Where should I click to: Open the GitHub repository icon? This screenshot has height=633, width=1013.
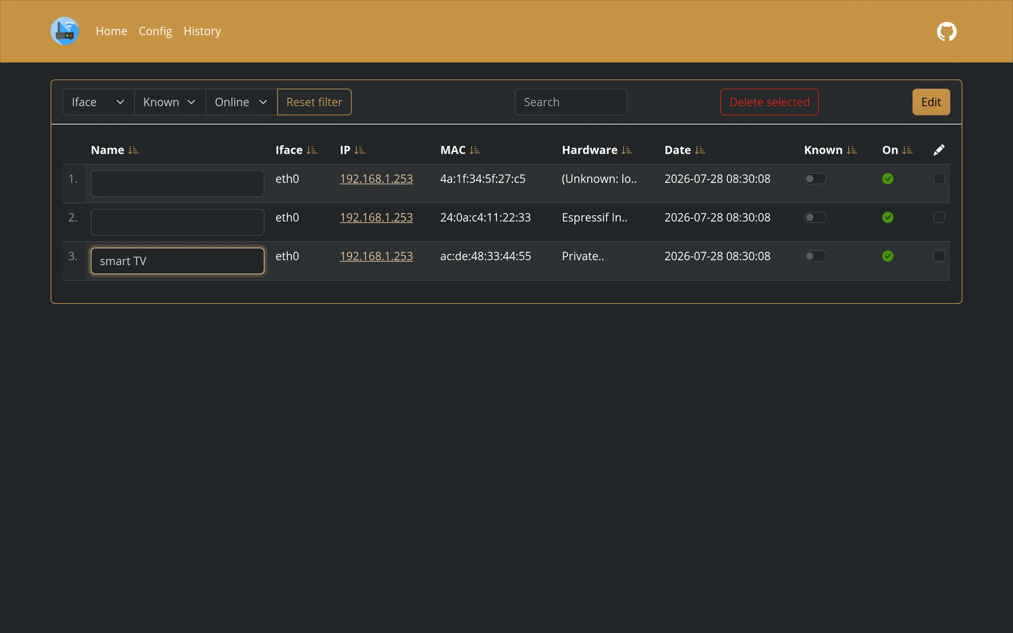(946, 31)
